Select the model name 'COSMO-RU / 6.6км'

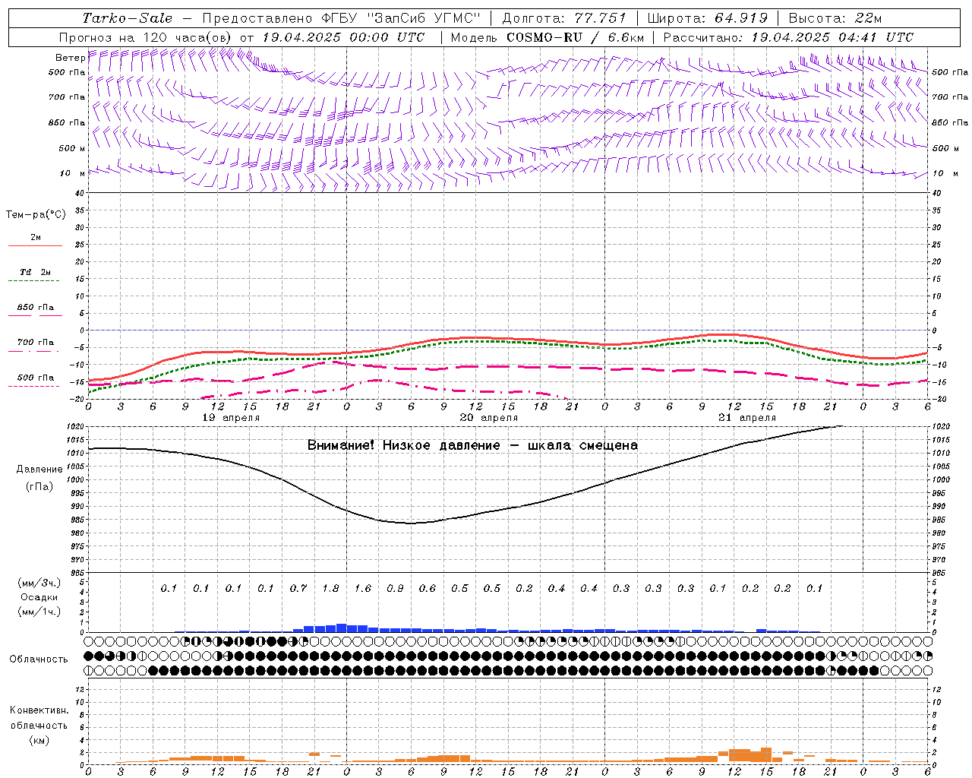[575, 37]
